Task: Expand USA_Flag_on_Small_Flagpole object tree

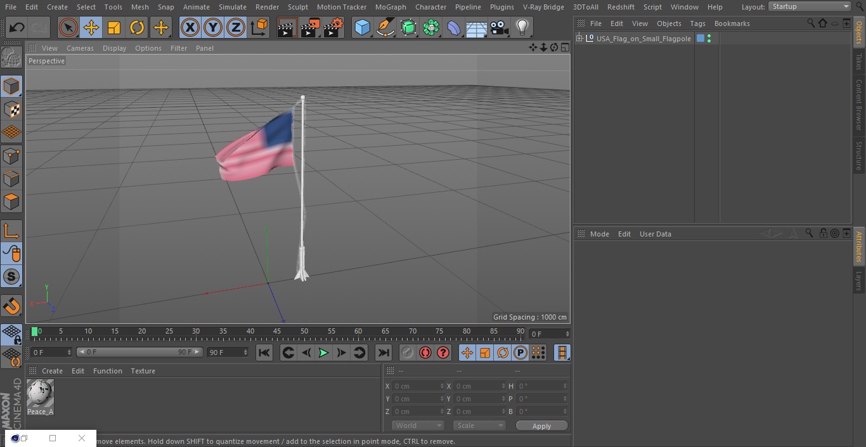Action: click(x=579, y=39)
